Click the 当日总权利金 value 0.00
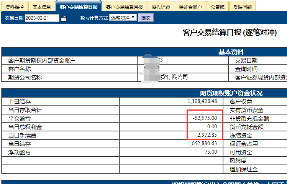Viewport: 287px width, 184px height. click(x=212, y=127)
